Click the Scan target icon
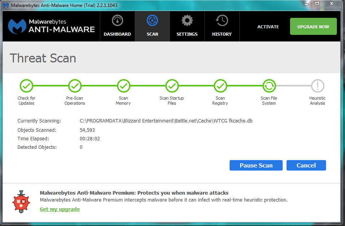 pyautogui.click(x=152, y=21)
